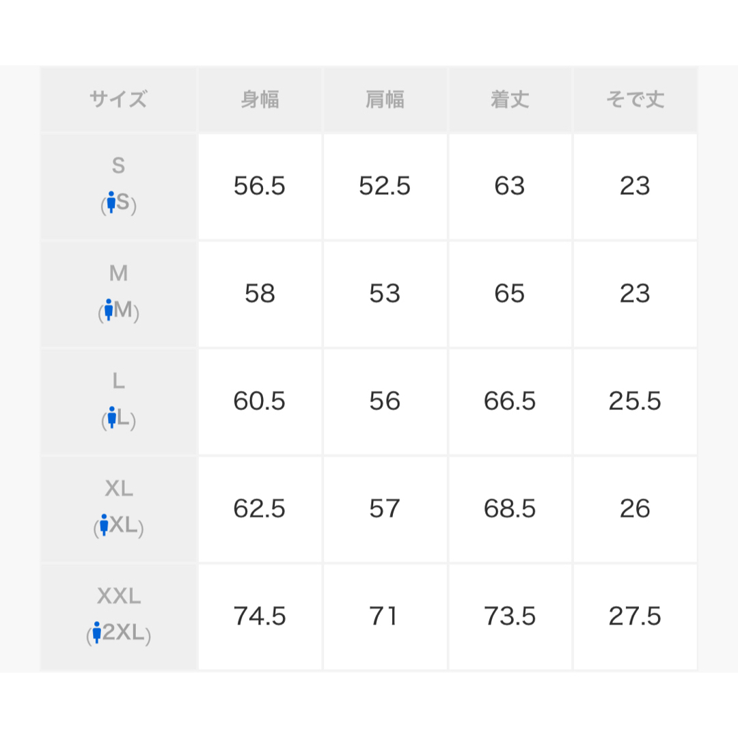
Task: Click the 53 shoulder width cell
Action: [x=385, y=294]
